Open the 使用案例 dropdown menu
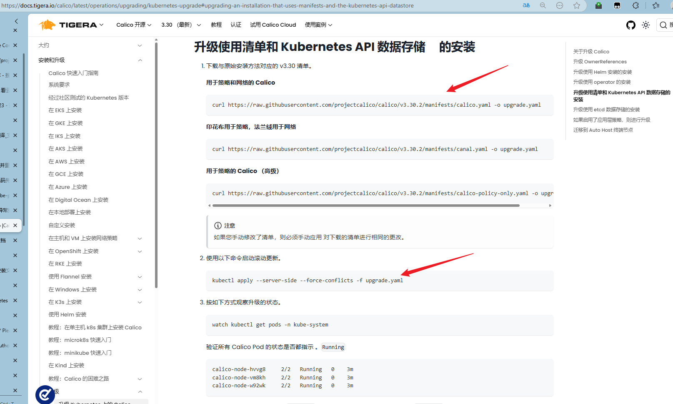 [x=318, y=25]
